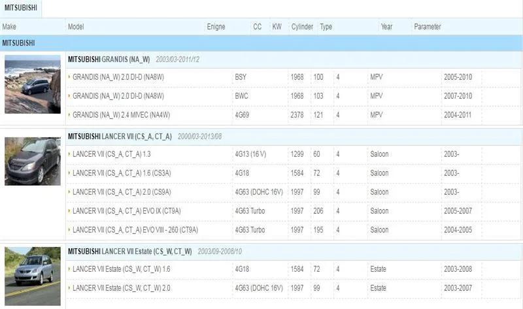This screenshot has height=309, width=523.
Task: Click the 206 KW value
Action: (x=318, y=211)
